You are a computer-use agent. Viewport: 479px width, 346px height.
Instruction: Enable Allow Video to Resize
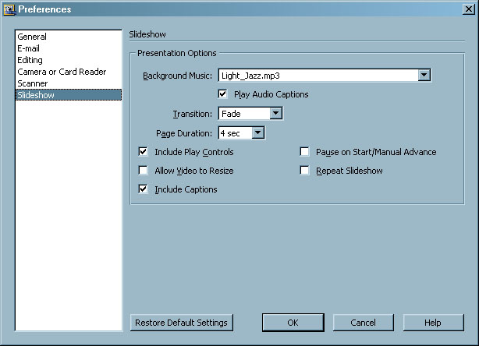pos(144,171)
